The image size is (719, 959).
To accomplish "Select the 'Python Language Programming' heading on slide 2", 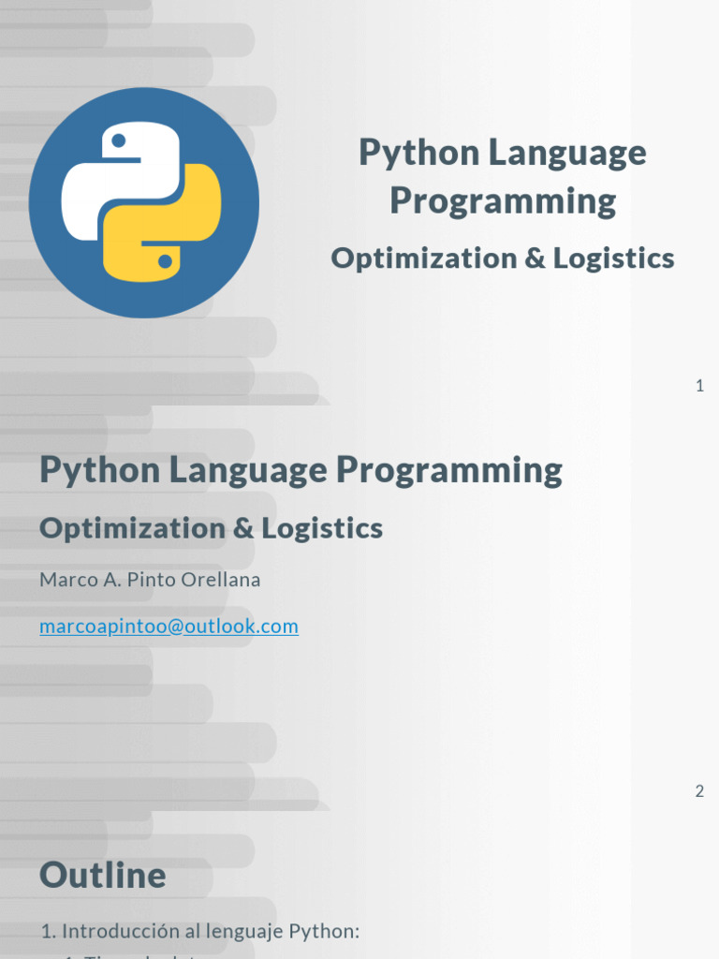I will coord(301,470).
